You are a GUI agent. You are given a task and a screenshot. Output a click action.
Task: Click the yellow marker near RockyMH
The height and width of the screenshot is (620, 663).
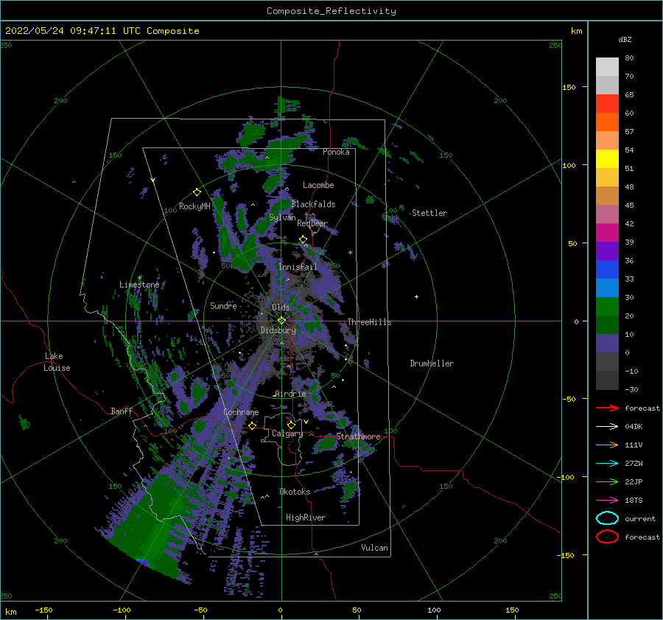point(197,192)
